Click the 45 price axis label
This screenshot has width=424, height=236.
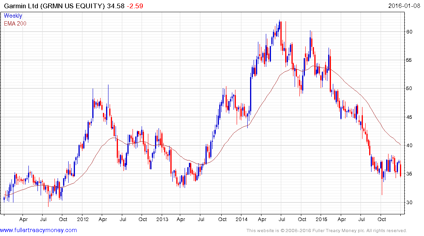(x=409, y=117)
